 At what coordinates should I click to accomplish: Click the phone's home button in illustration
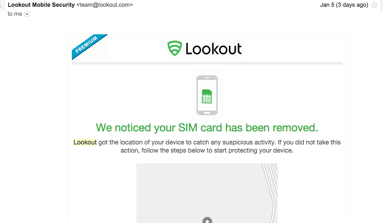[x=207, y=113]
